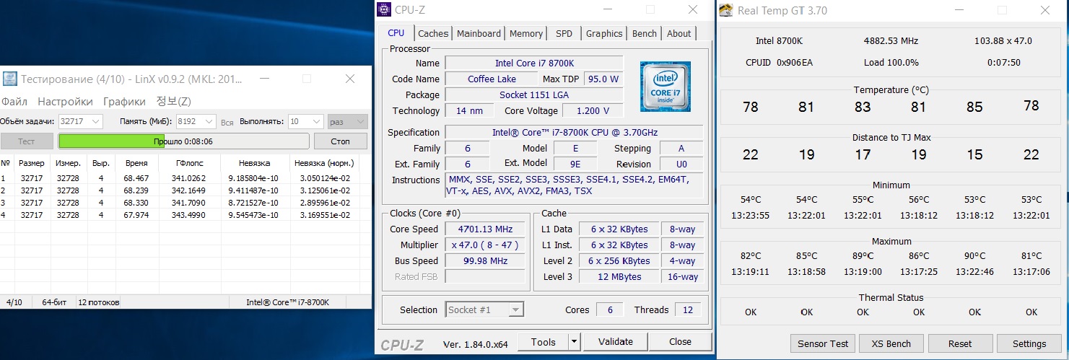Click the 64-бит status bar entry in LinX

click(54, 302)
